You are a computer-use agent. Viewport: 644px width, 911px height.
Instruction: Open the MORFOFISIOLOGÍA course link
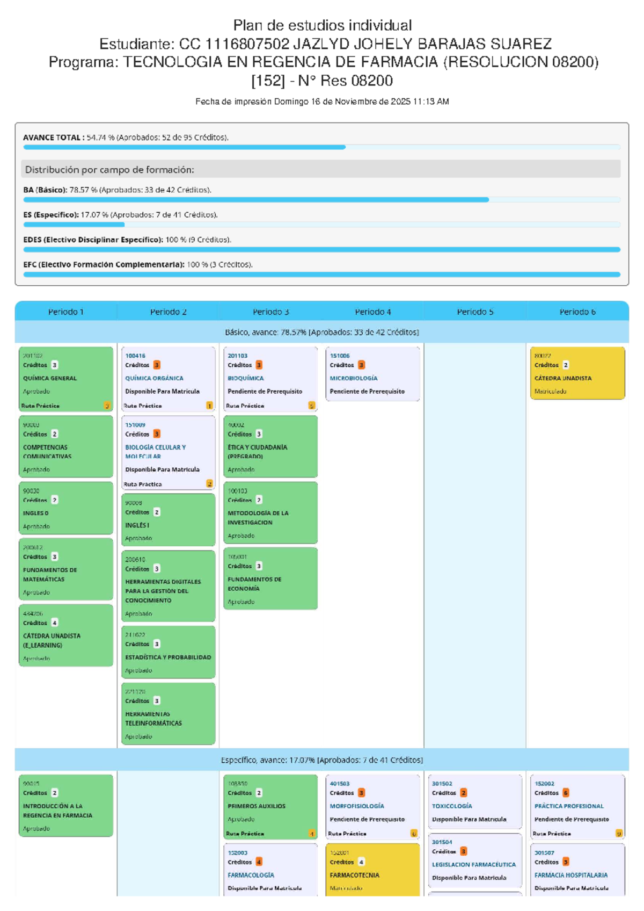tap(357, 806)
